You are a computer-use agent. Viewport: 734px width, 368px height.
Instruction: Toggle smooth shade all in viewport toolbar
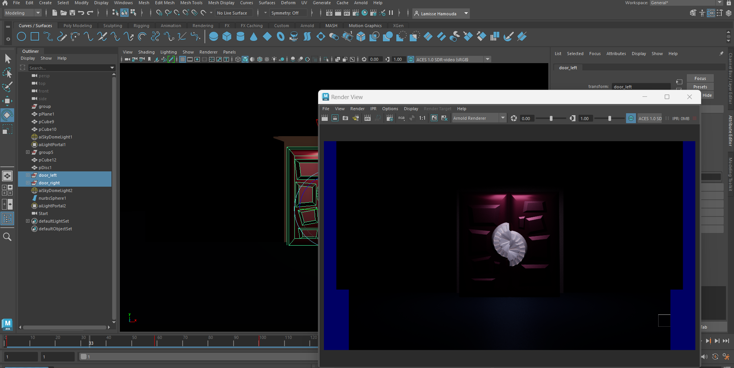point(245,59)
